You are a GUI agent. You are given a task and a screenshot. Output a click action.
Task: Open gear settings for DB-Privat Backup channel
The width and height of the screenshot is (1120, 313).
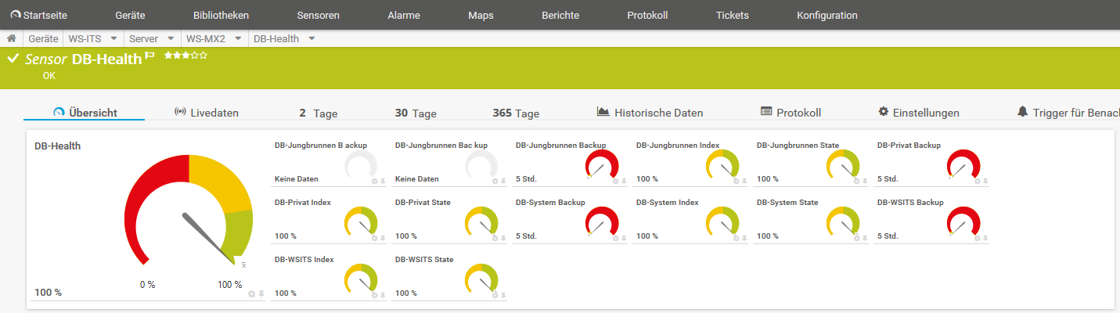[x=977, y=181]
